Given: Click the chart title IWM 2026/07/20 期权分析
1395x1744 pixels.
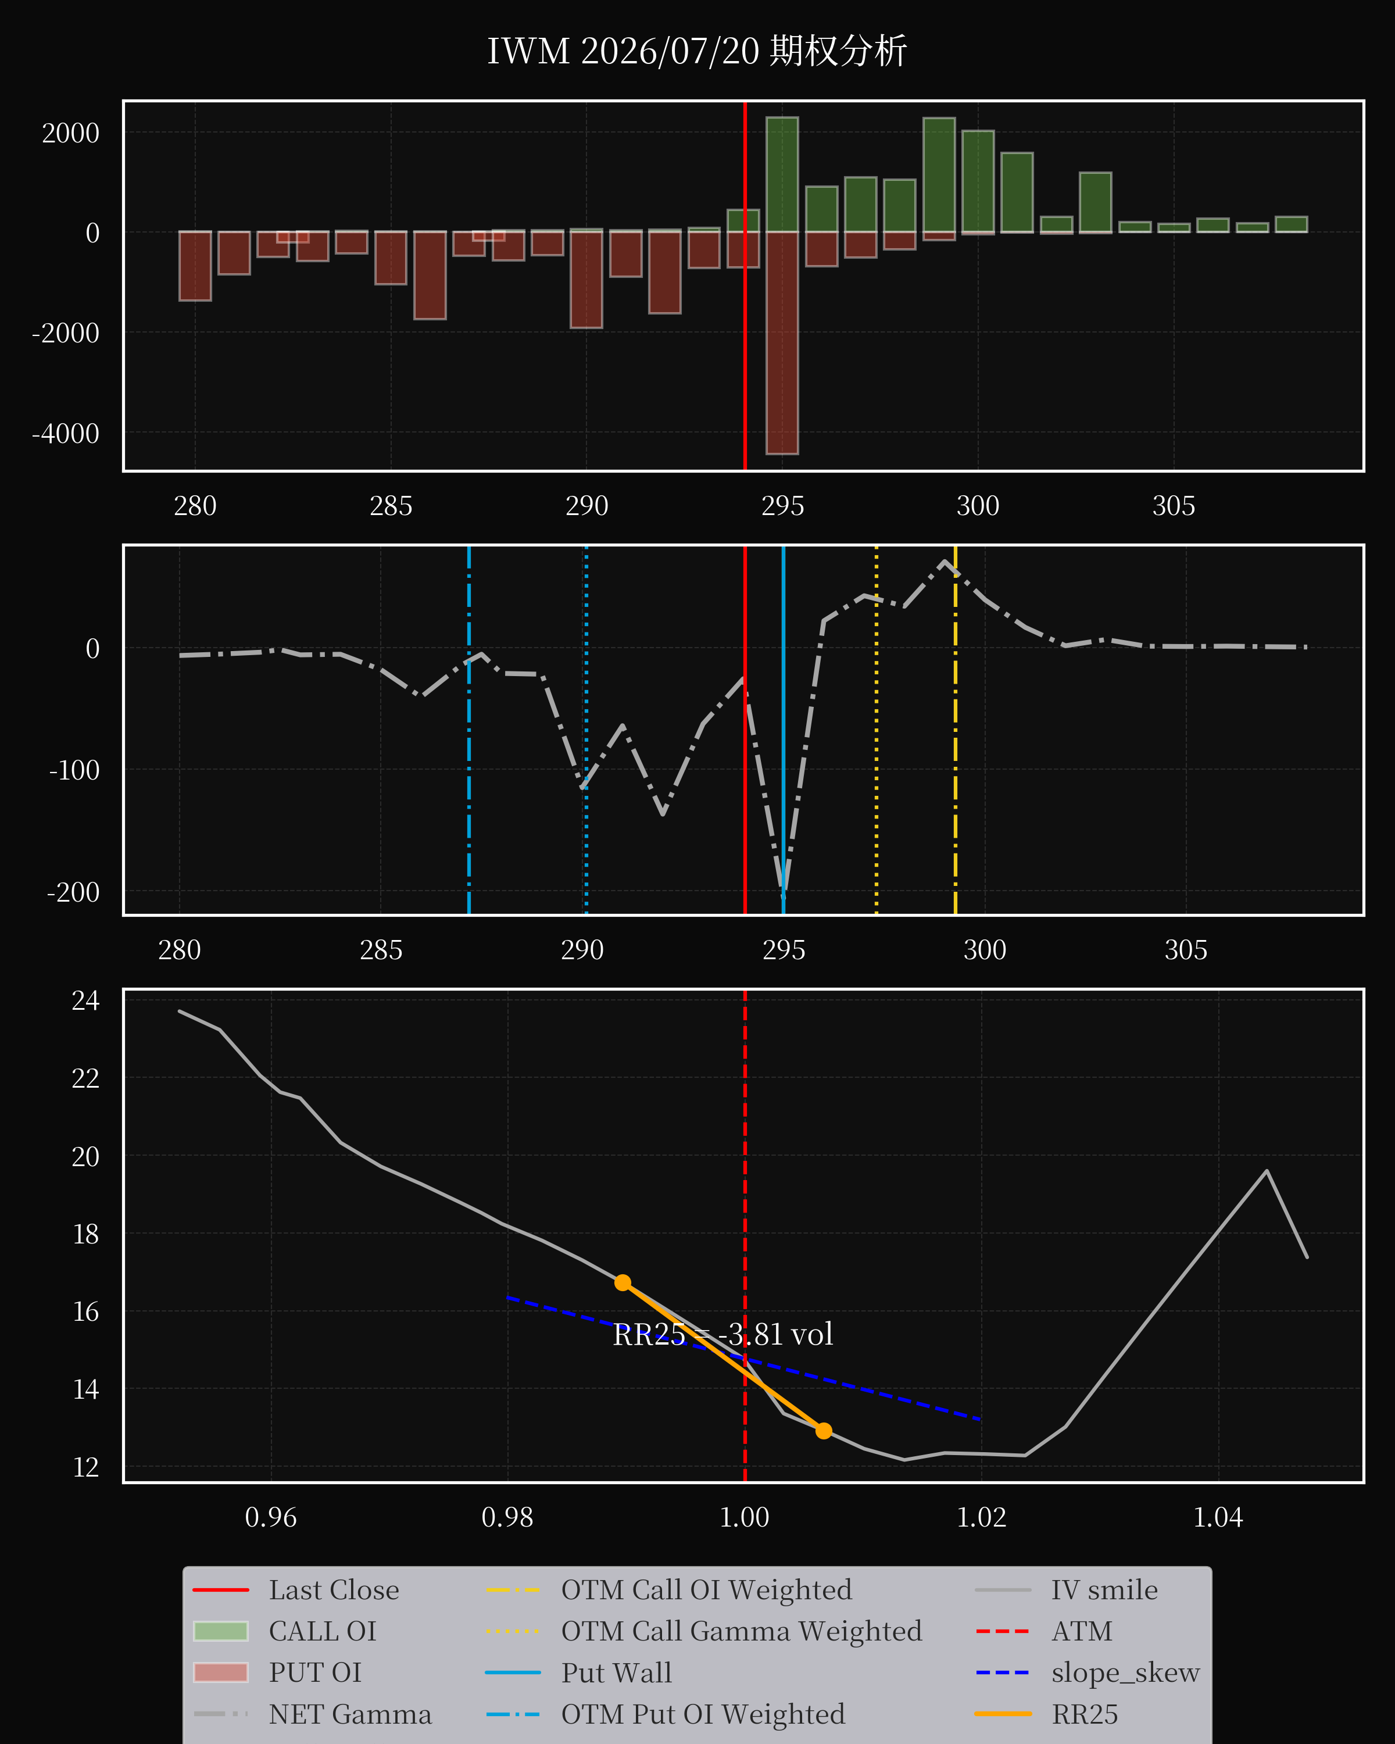Looking at the screenshot, I should pos(696,51).
